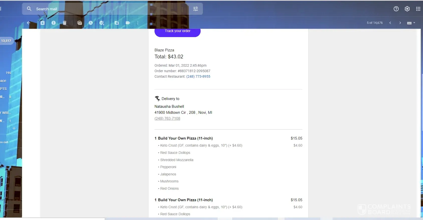This screenshot has height=220, width=423.
Task: Click the 'Ordered: Mar 01, 2022' line
Action: (181, 65)
